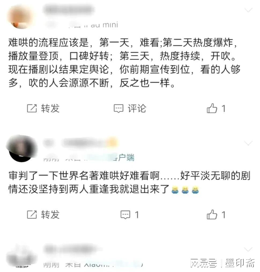This screenshot has height=272, width=260.
Task: Expand options chevron on first post
Action: (248, 10)
